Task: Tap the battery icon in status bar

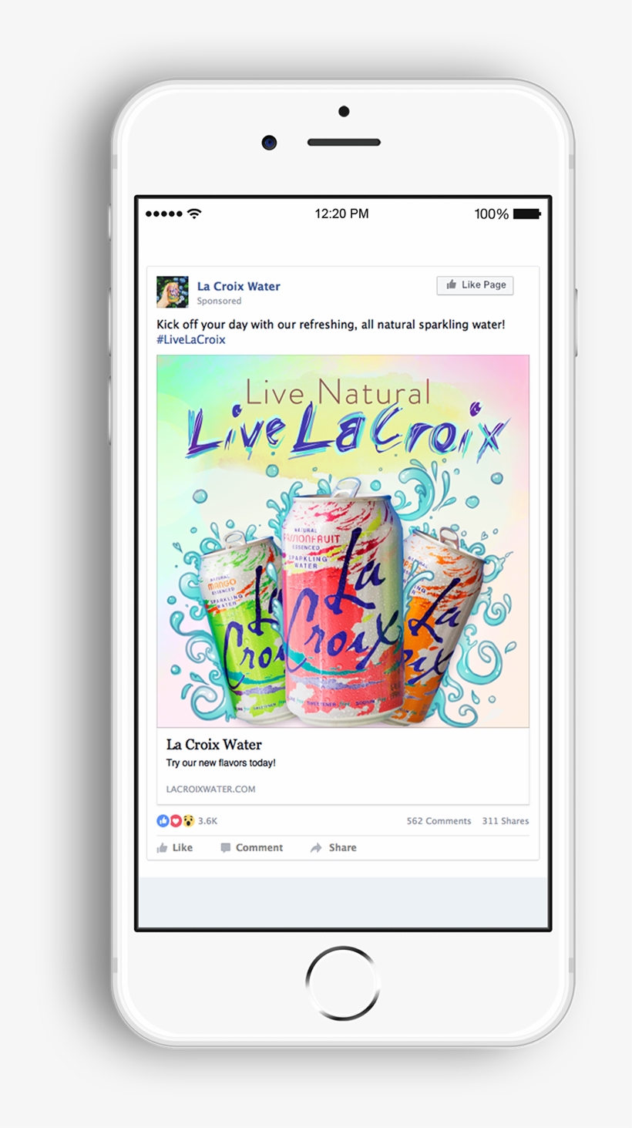Action: click(527, 214)
